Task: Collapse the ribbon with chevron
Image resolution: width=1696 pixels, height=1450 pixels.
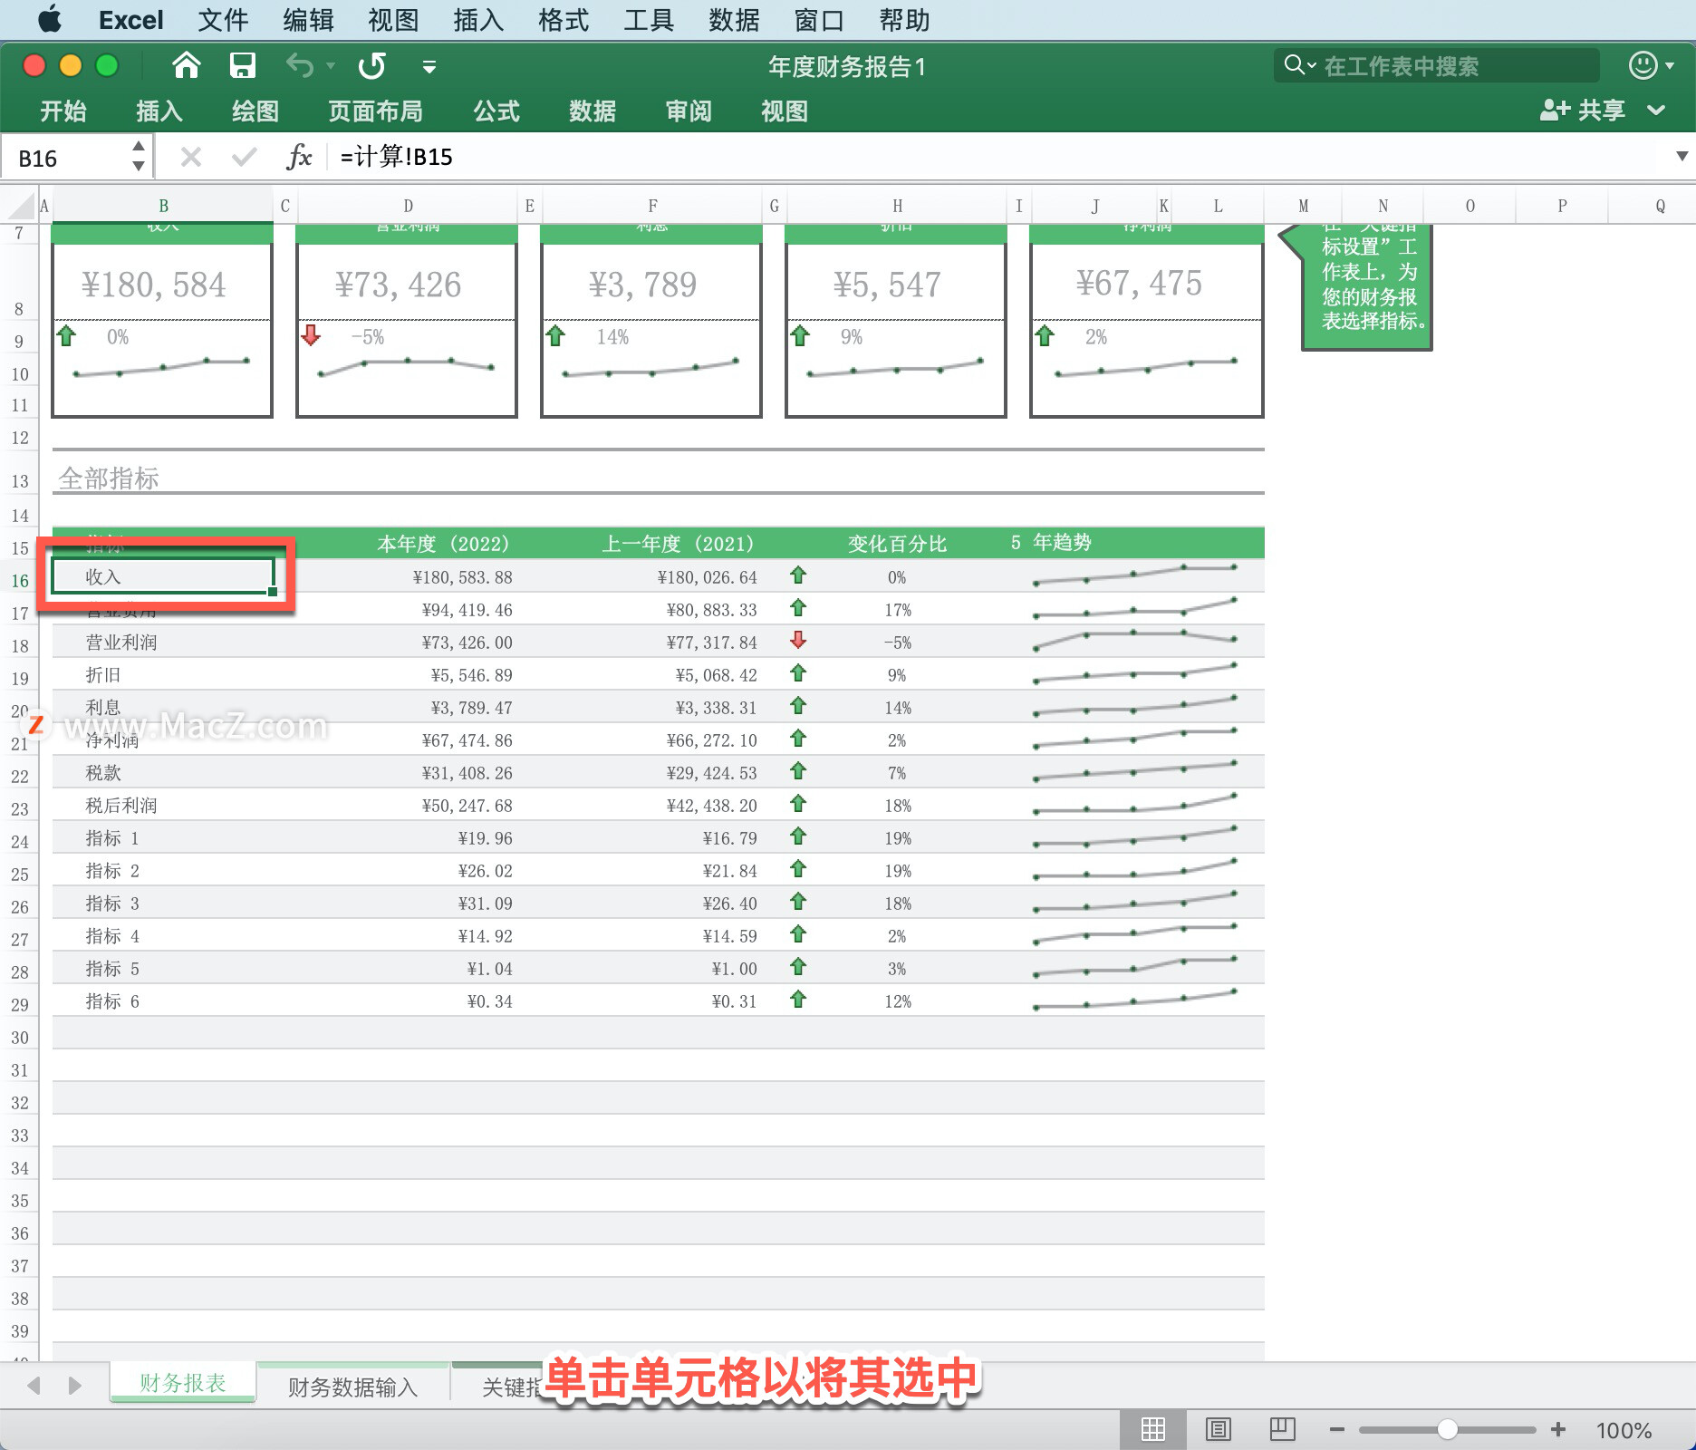Action: tap(1656, 111)
